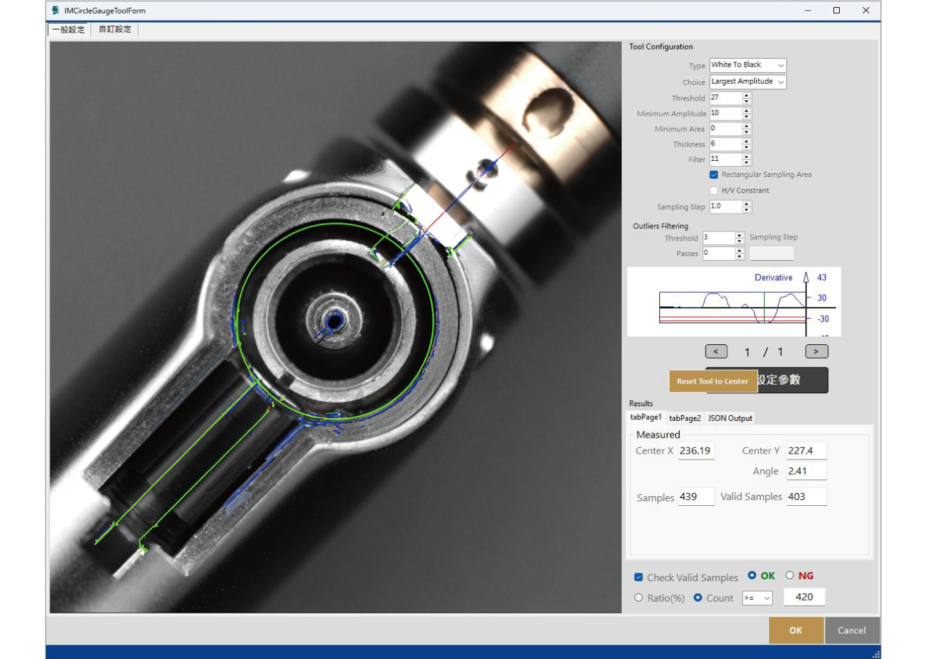Uncheck Rectangular Sampling Area checkbox
926x659 pixels.
714,174
